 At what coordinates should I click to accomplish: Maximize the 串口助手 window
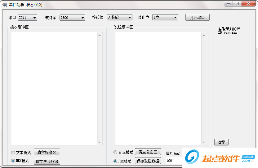point(237,4)
